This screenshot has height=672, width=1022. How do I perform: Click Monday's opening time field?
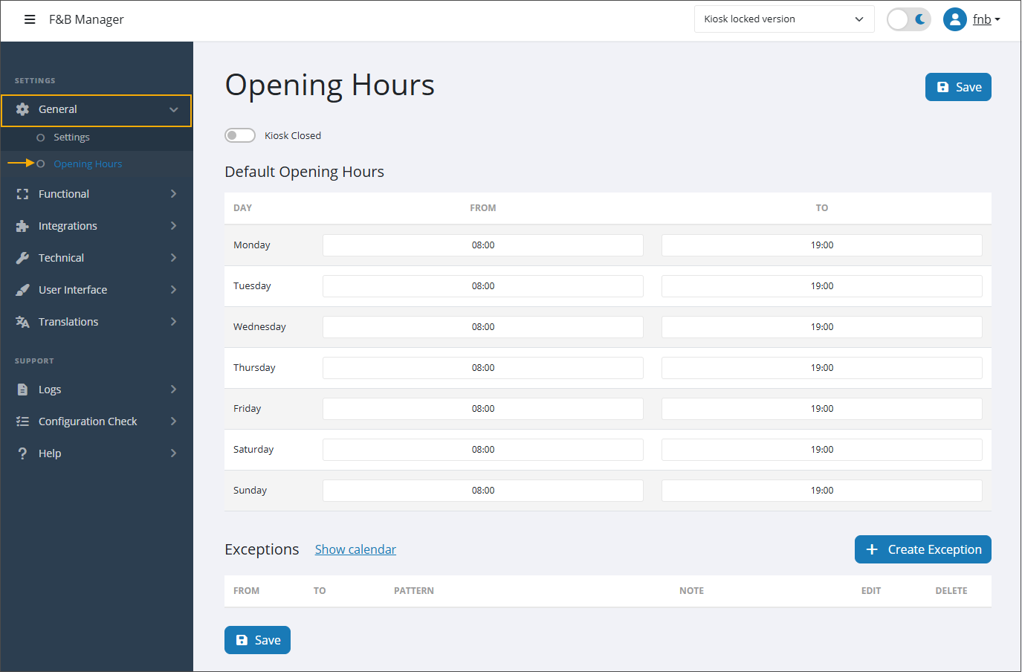point(482,245)
